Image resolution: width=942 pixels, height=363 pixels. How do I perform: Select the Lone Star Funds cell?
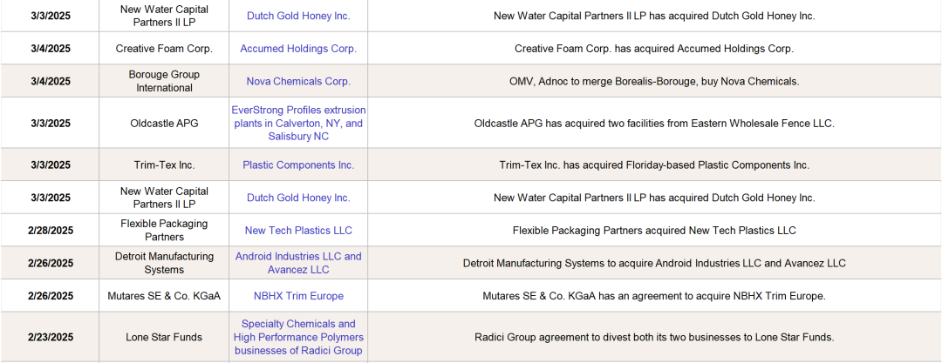pos(164,338)
